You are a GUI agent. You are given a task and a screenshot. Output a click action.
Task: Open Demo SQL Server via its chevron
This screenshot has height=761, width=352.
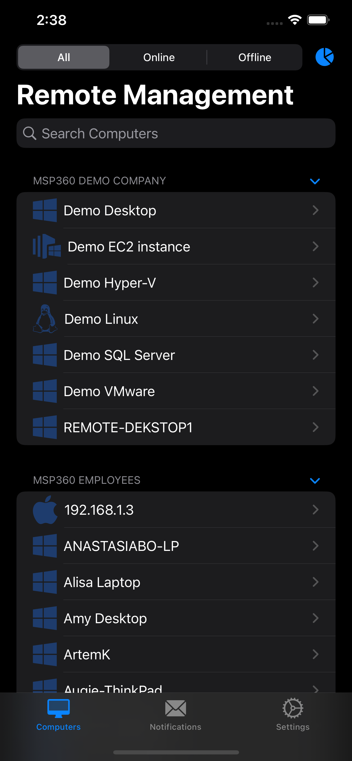[x=315, y=355]
